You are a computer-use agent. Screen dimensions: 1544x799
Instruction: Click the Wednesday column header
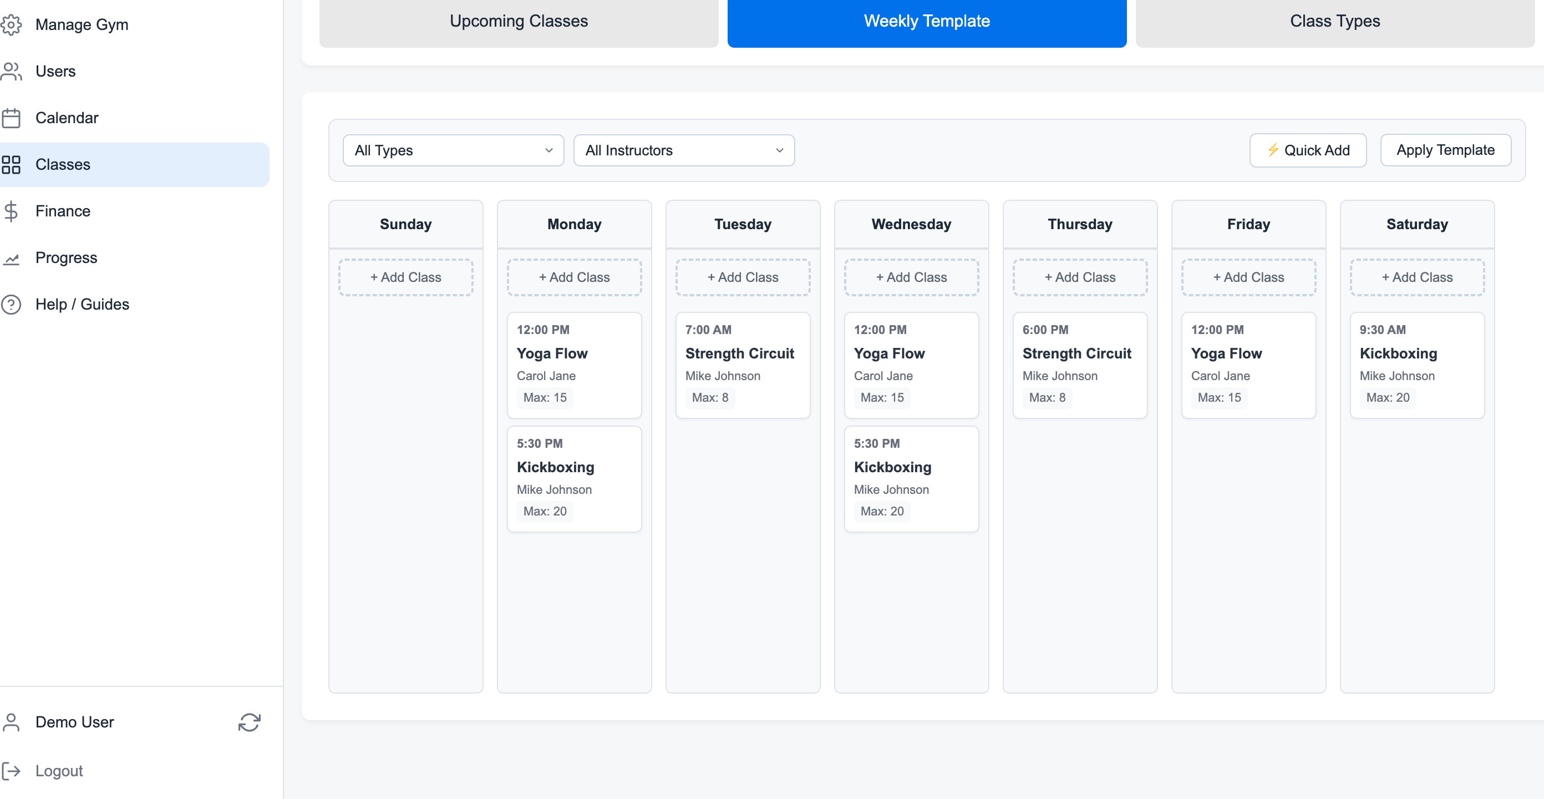pyautogui.click(x=911, y=224)
